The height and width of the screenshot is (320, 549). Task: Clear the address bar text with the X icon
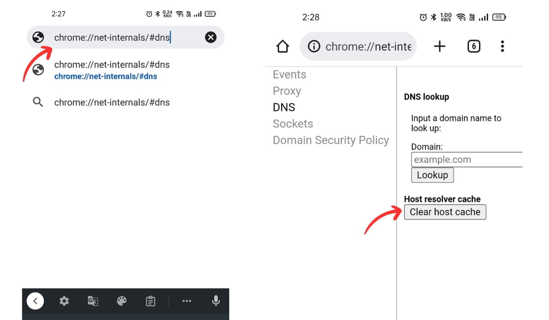click(210, 37)
